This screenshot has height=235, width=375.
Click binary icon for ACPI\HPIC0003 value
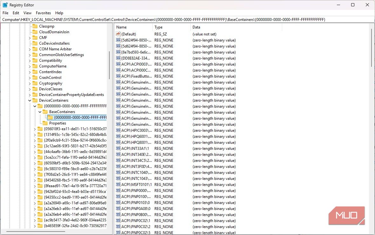[118, 130]
